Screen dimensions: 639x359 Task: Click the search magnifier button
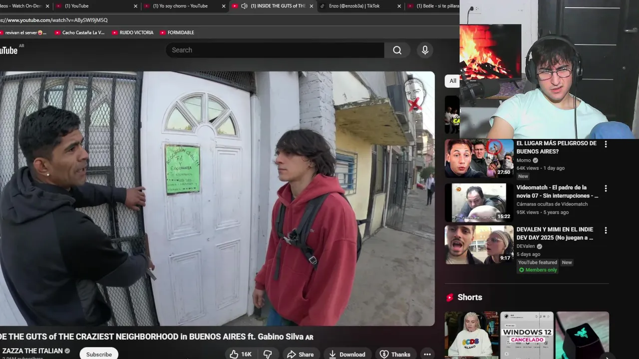pyautogui.click(x=397, y=50)
